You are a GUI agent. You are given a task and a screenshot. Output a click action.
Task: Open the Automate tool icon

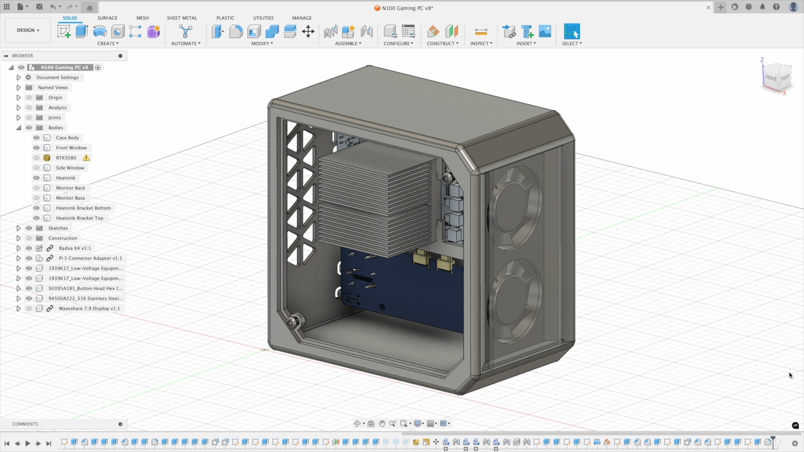point(186,31)
